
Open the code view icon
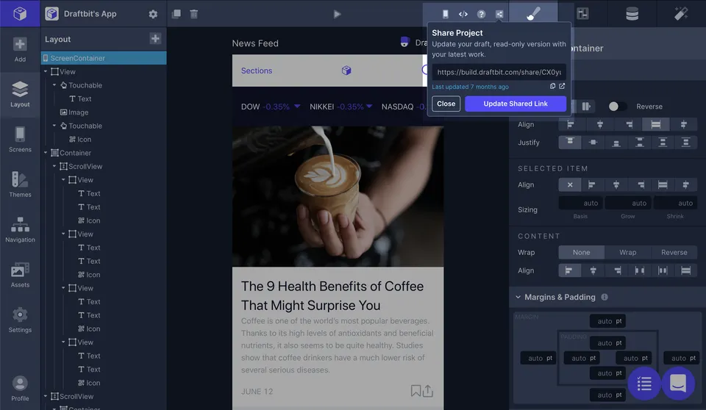463,14
